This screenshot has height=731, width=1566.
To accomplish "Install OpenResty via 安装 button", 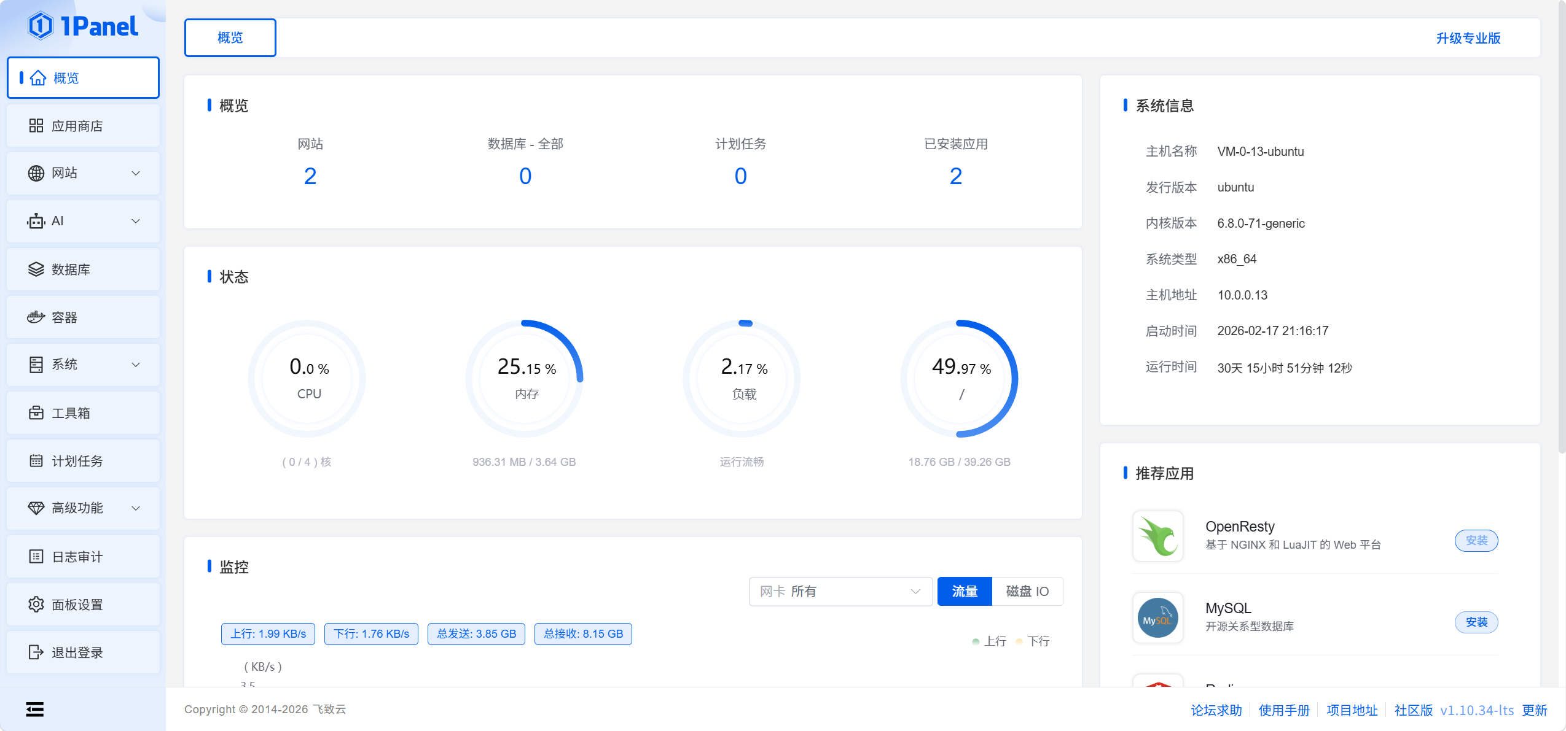I will [1476, 540].
